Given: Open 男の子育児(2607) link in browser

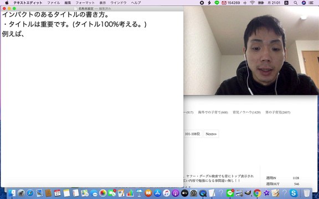Looking at the screenshot, I should click(x=277, y=112).
